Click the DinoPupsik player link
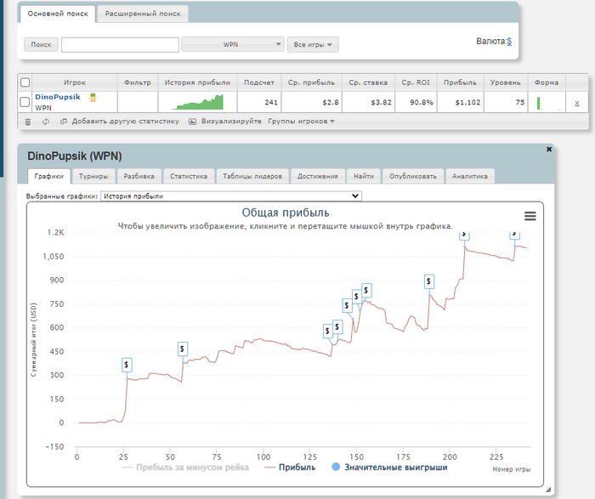Screen dimensions: 595x499 coord(58,97)
